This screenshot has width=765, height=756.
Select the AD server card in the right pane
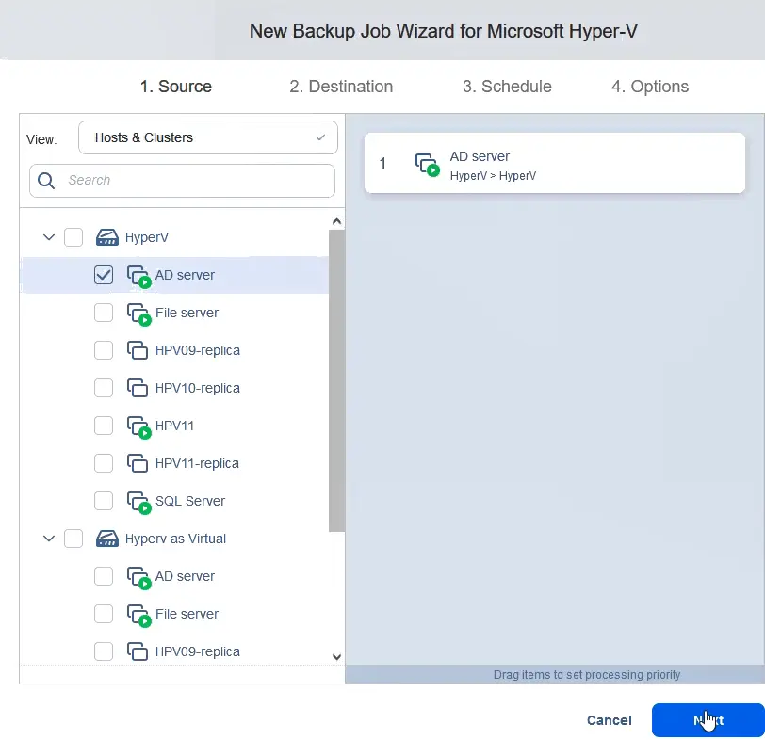click(x=555, y=163)
